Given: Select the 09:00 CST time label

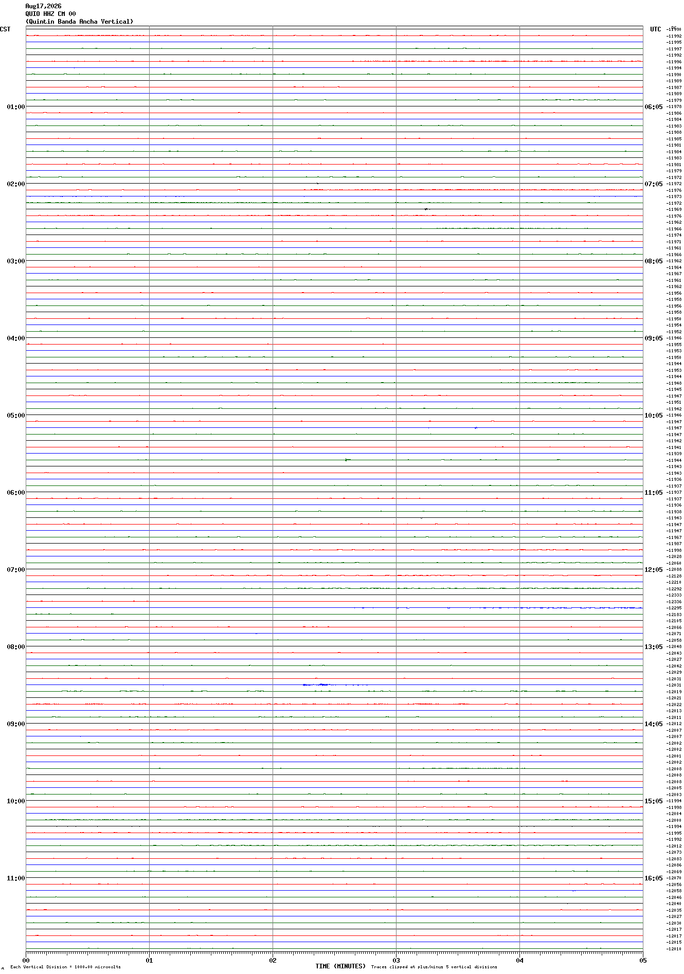Looking at the screenshot, I should click(16, 724).
